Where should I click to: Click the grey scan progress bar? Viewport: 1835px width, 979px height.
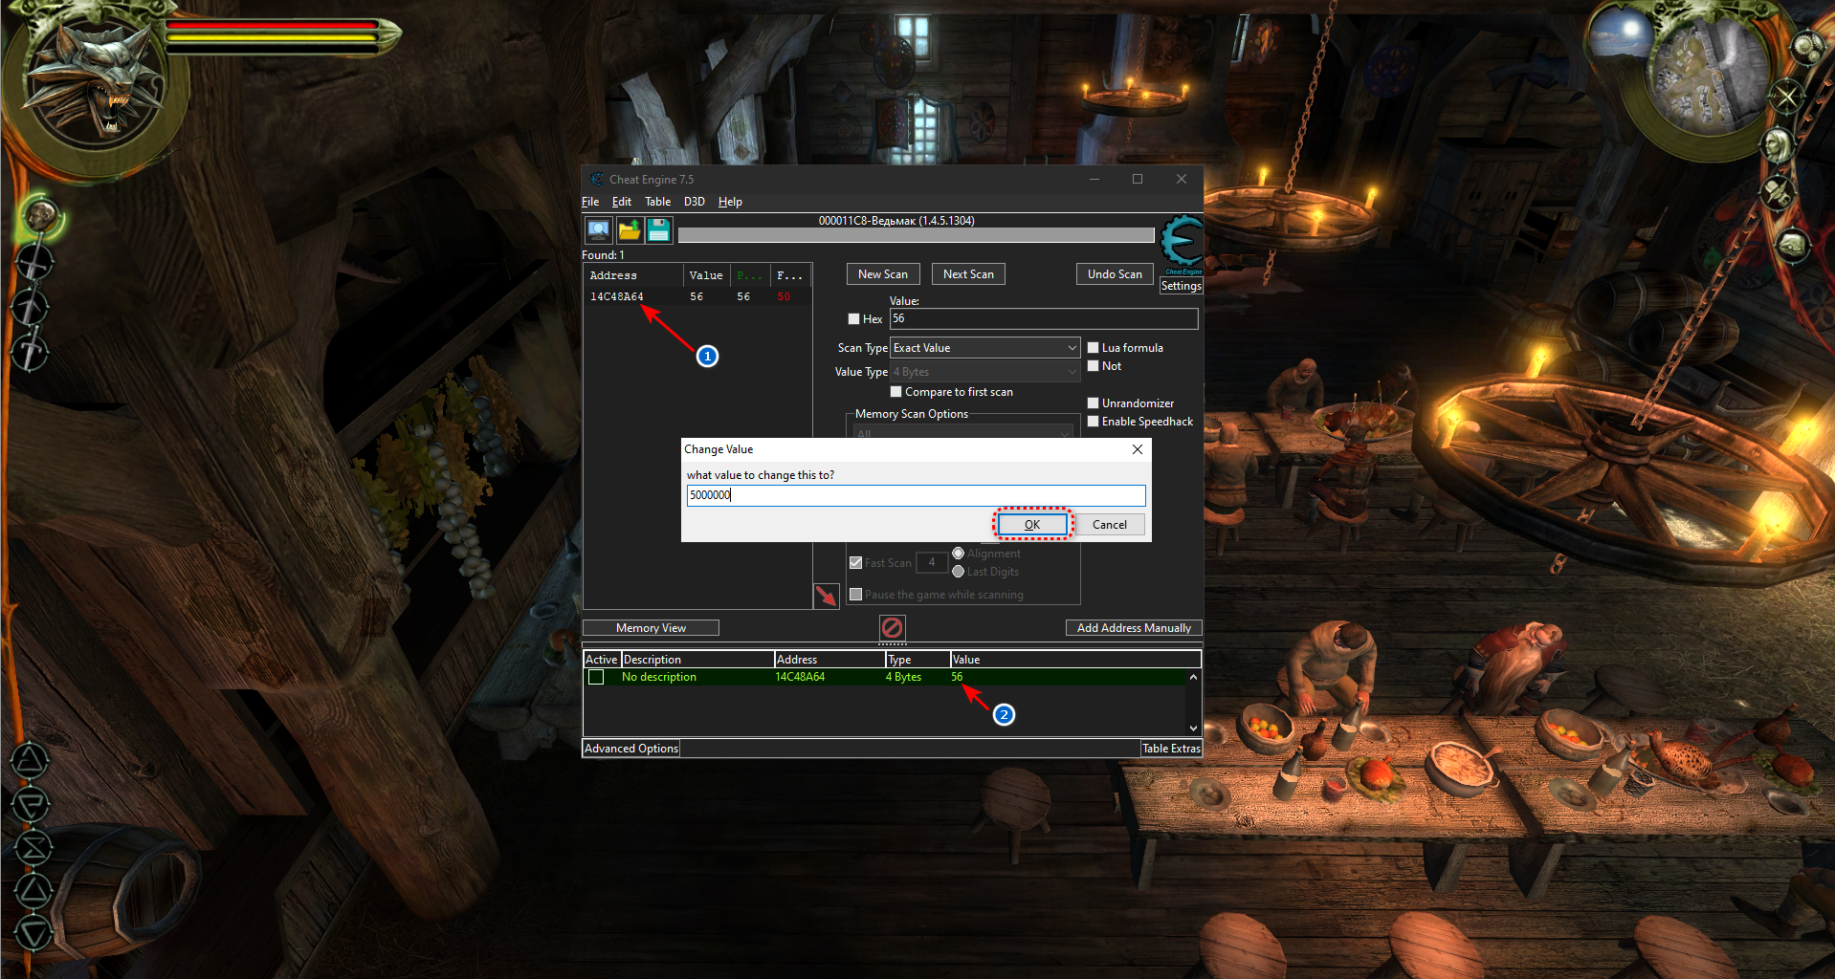(x=917, y=235)
